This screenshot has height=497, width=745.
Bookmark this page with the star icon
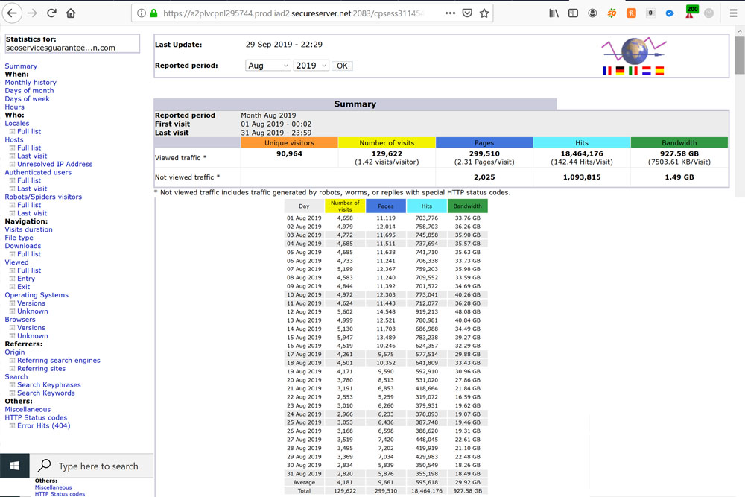pyautogui.click(x=484, y=13)
